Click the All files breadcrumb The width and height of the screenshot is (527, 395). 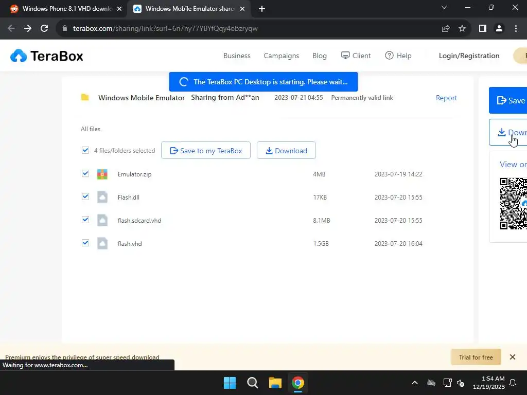click(x=91, y=129)
